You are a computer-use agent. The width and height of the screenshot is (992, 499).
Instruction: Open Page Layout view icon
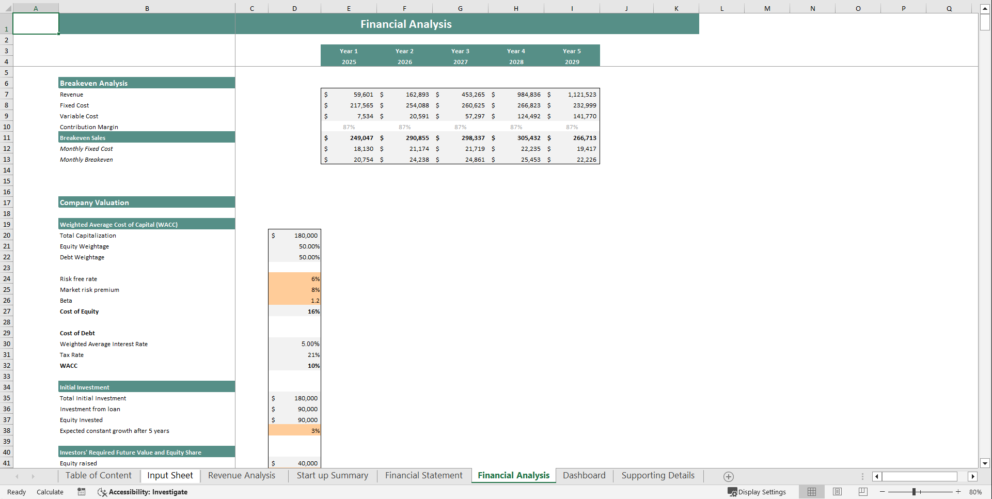[837, 492]
